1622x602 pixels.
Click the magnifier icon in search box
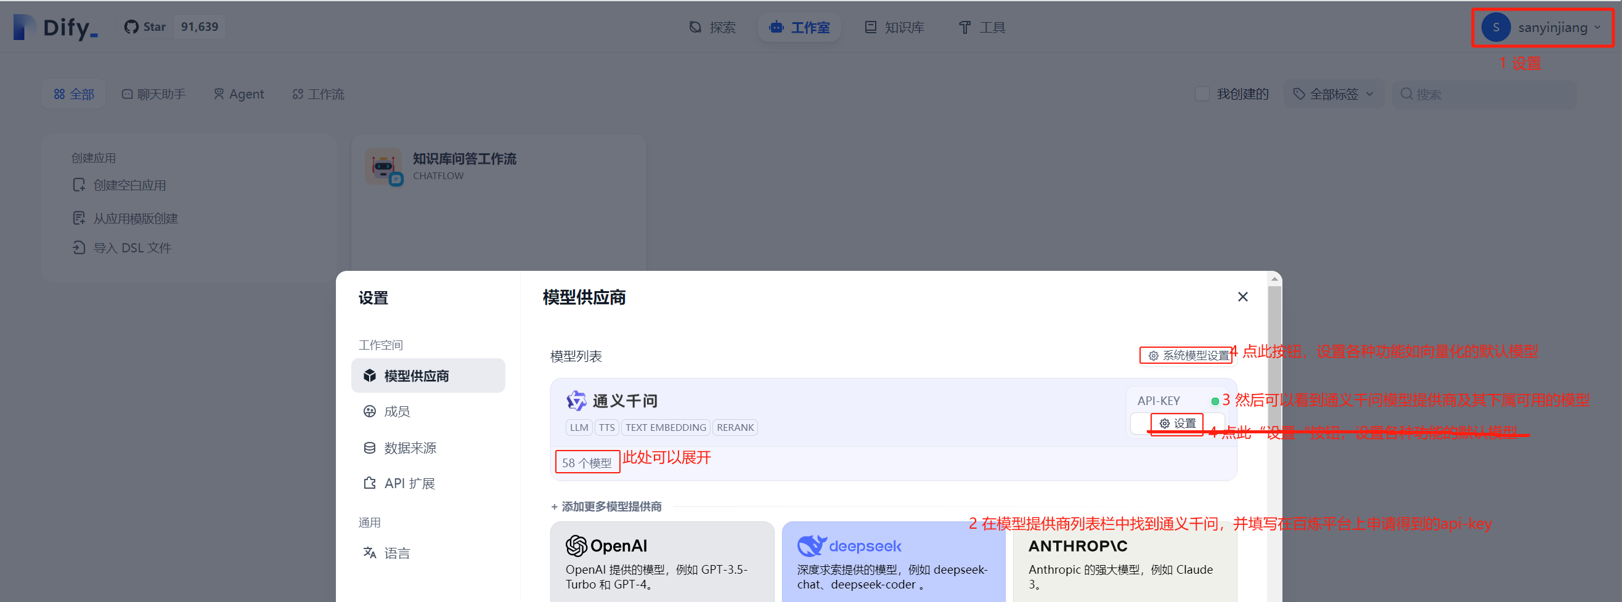point(1406,94)
